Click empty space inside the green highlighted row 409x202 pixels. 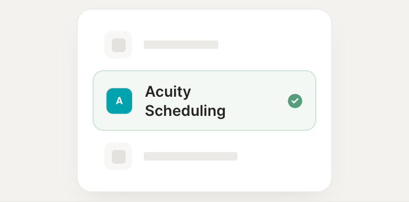click(256, 101)
